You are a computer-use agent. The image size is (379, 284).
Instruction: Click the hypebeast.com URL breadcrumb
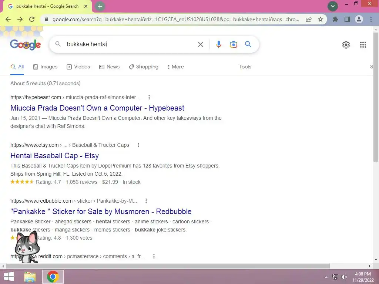click(x=75, y=97)
